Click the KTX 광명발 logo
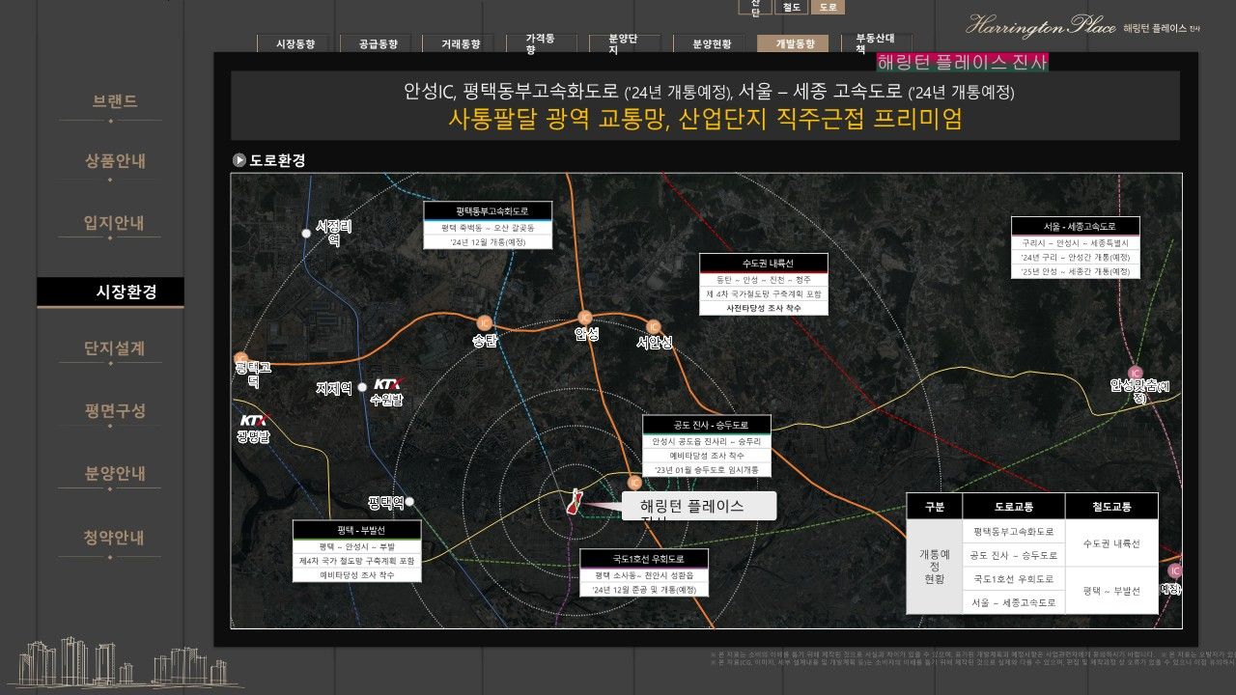This screenshot has height=695, width=1236. (254, 421)
